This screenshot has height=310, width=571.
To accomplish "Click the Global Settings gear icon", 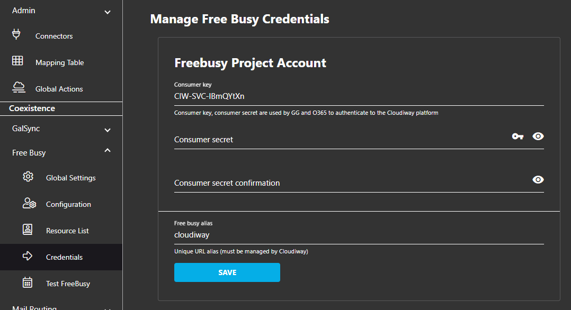I will (x=28, y=177).
